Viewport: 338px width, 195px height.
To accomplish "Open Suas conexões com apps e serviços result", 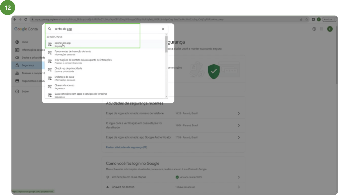I will [x=106, y=95].
